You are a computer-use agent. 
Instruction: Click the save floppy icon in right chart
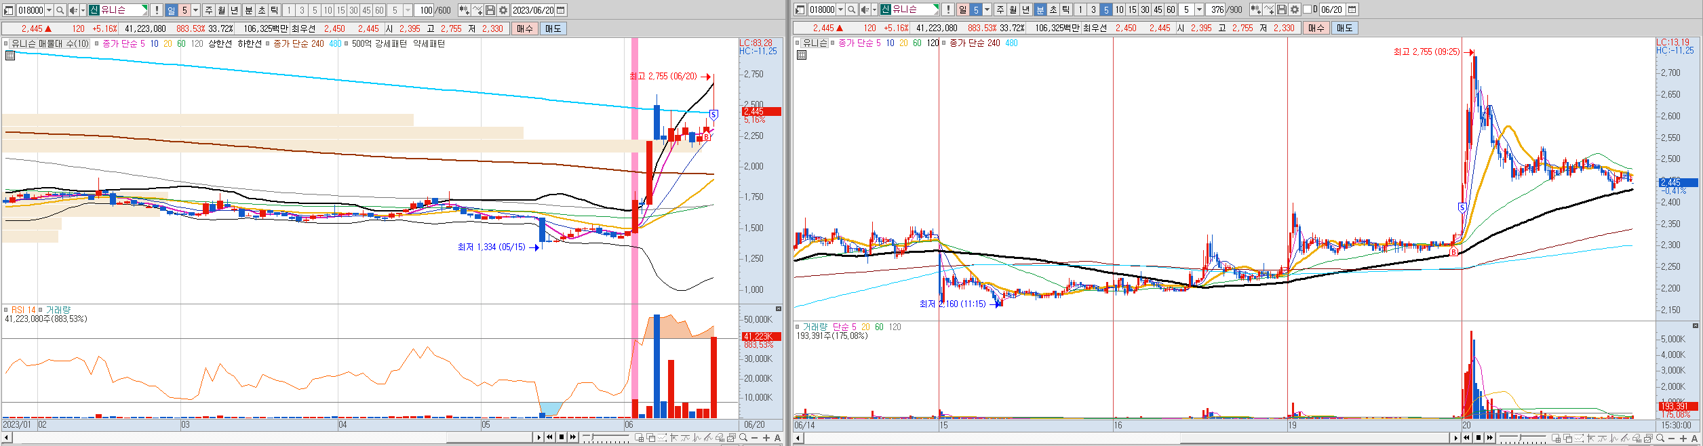pos(1282,9)
